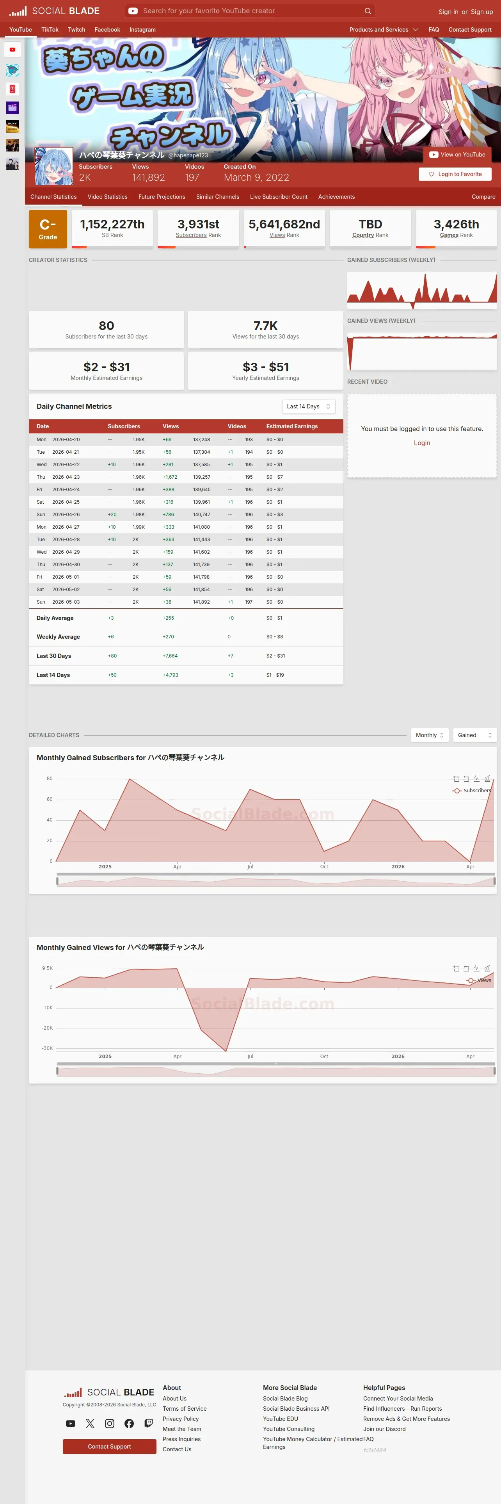Switch Gained Subscribers chart to bar view
This screenshot has width=501, height=1504.
coord(487,779)
